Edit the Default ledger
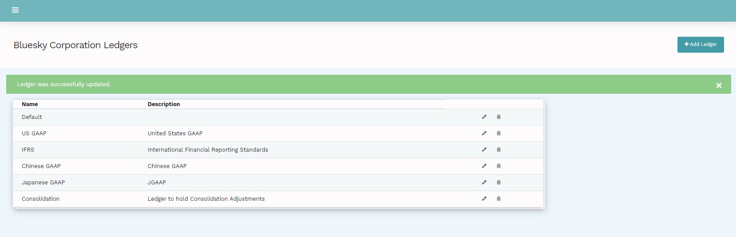Image resolution: width=736 pixels, height=237 pixels. click(x=484, y=117)
